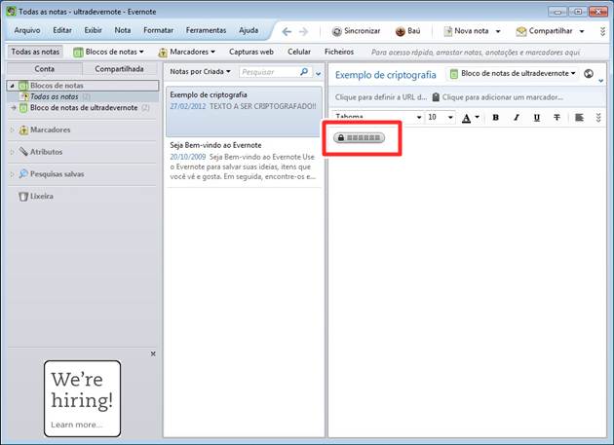
Task: Open the Compartilhar dropdown arrow
Action: [x=582, y=31]
